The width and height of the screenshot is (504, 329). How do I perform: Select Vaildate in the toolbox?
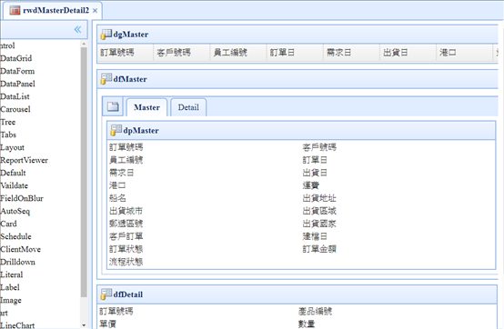[x=15, y=185]
